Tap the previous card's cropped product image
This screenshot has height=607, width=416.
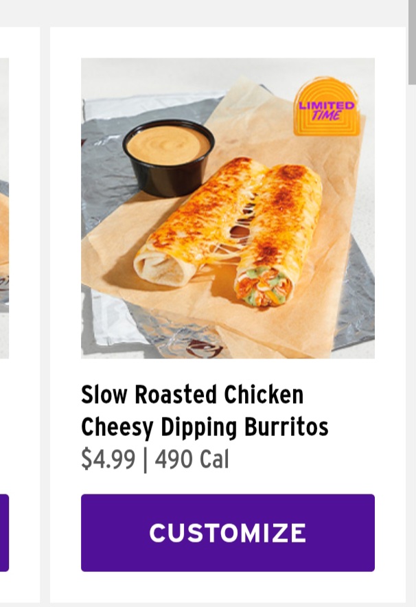4,208
